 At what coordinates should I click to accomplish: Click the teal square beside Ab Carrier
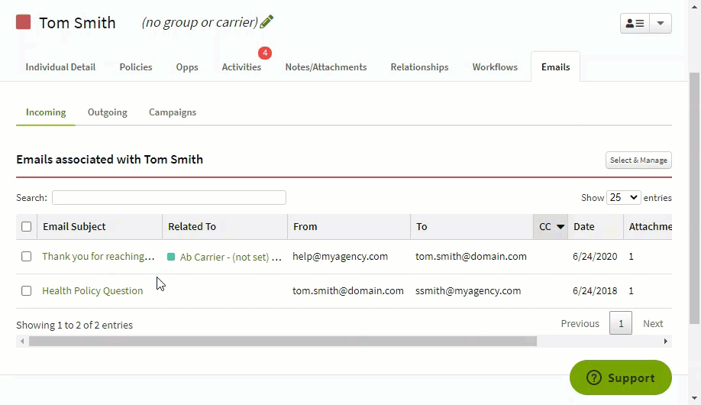(171, 257)
